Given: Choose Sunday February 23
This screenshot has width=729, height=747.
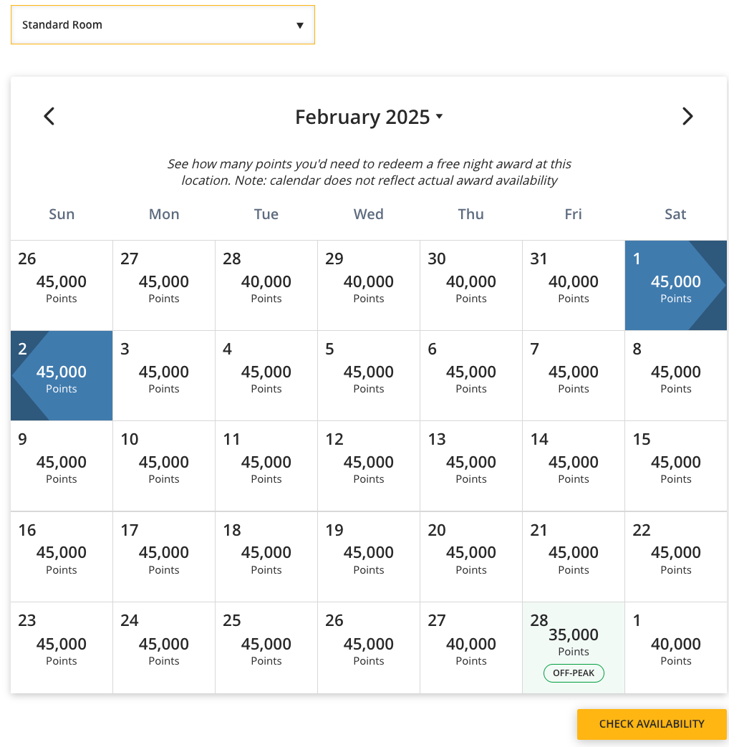Looking at the screenshot, I should point(62,647).
